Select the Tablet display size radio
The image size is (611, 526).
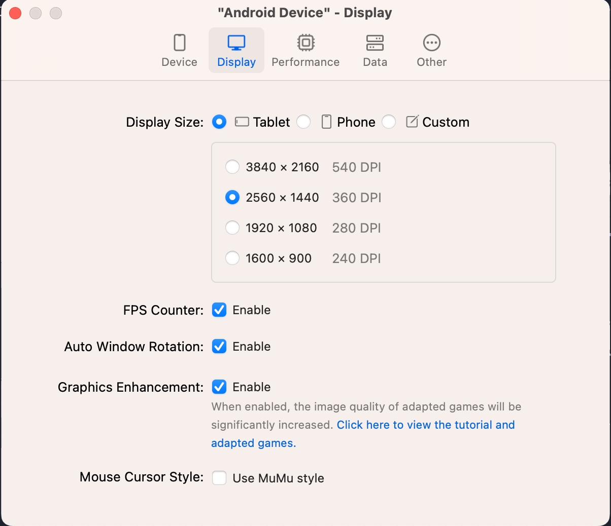coord(219,122)
